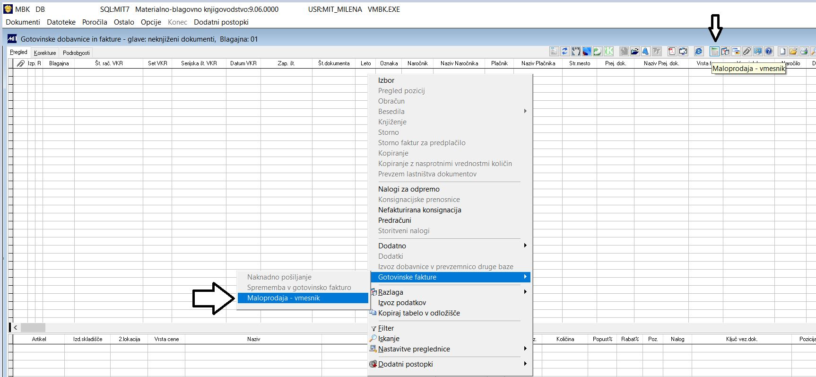Expand the Nastavitve preglednice submenu arrow

point(525,349)
